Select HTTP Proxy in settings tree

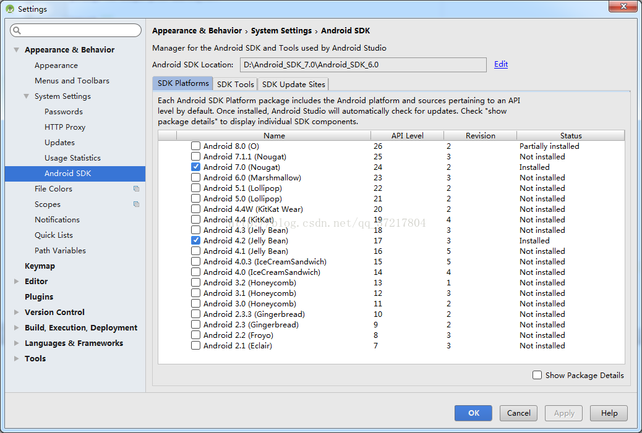coord(65,127)
